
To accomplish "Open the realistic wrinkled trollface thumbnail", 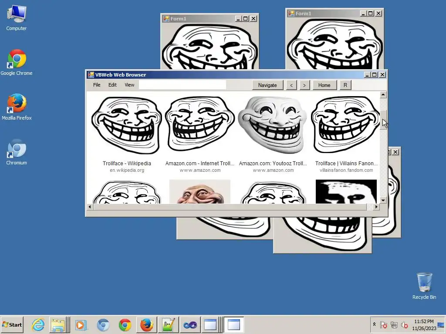I will pyautogui.click(x=199, y=191).
